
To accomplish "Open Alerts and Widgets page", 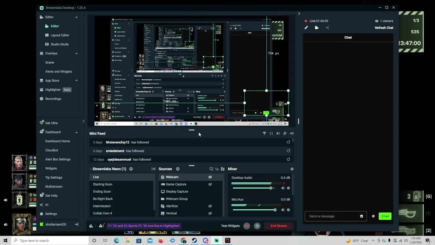I will pyautogui.click(x=58, y=71).
